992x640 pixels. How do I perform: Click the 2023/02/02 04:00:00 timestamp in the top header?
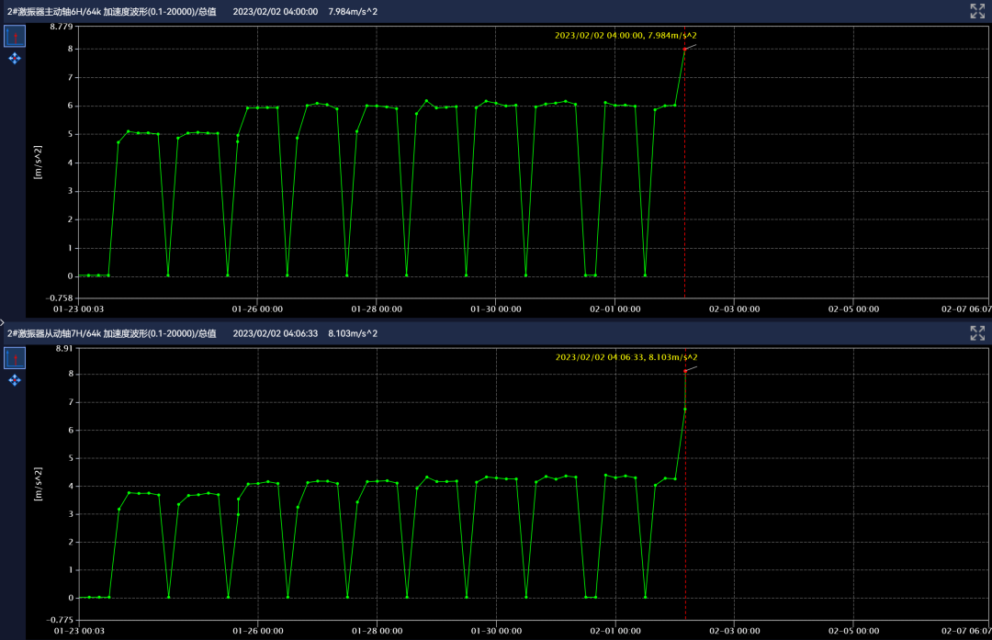pyautogui.click(x=276, y=11)
